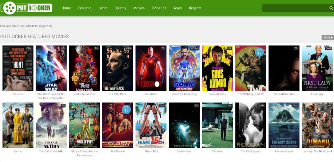This screenshot has height=162, width=334.
Task: Open the Bloodshot poster
Action: click(x=151, y=68)
